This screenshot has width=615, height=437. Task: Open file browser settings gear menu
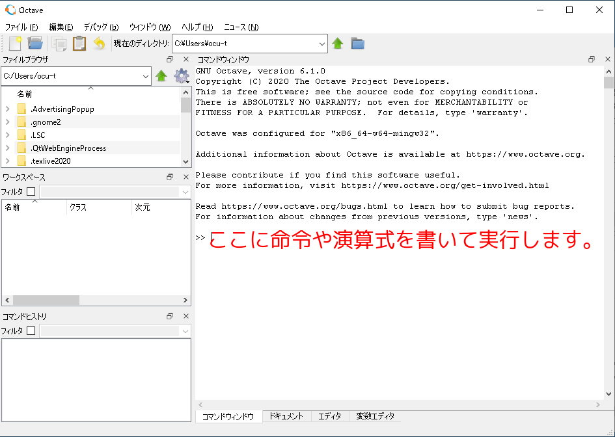coord(182,76)
